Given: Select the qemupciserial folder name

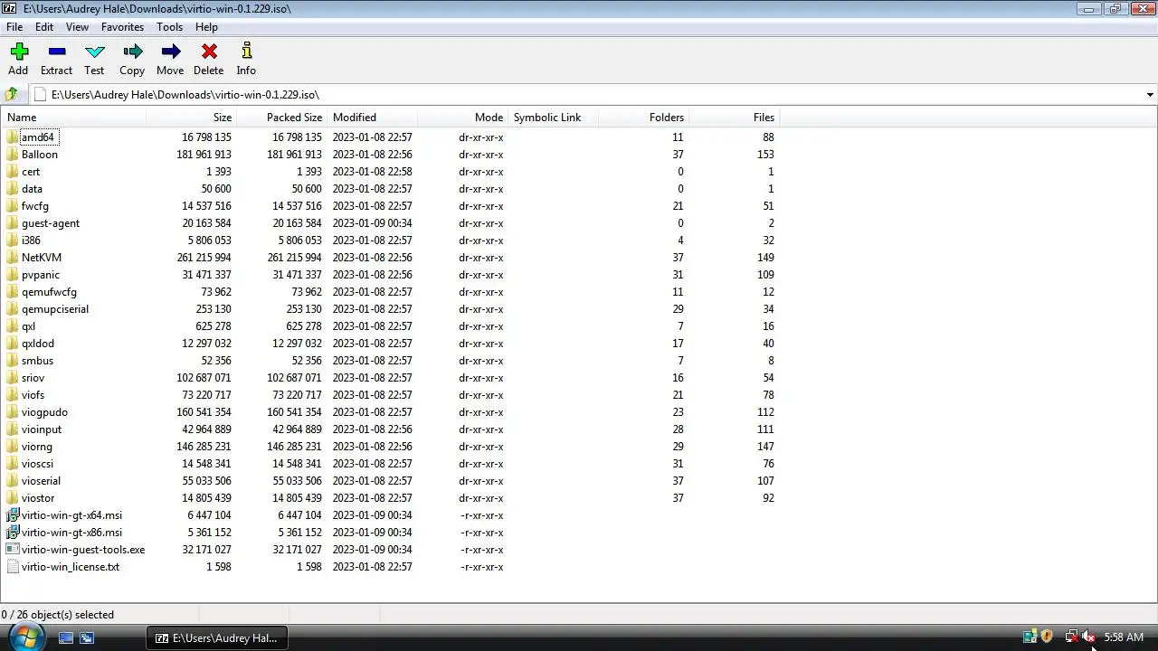Looking at the screenshot, I should pyautogui.click(x=55, y=309).
